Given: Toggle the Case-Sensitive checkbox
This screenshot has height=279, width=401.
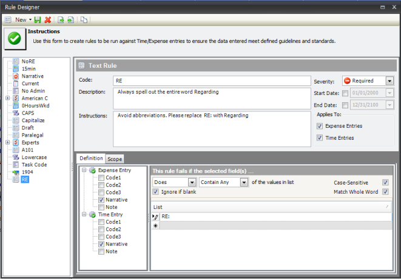Looking at the screenshot, I should point(385,182).
